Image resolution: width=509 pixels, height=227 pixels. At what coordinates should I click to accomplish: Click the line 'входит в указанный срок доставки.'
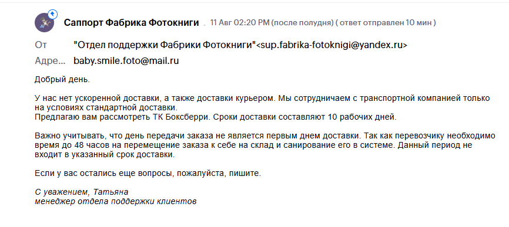click(105, 155)
